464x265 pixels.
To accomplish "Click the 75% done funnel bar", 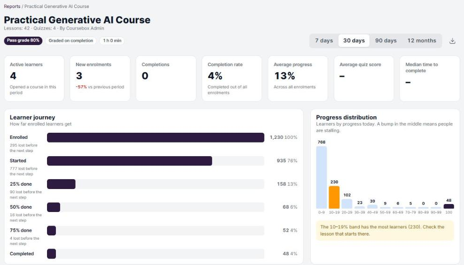I will [x=52, y=230].
